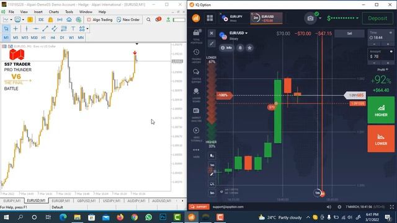The height and width of the screenshot is (223, 397).
Task: Open the Tools menu in MetaTrader
Action: [69, 12]
